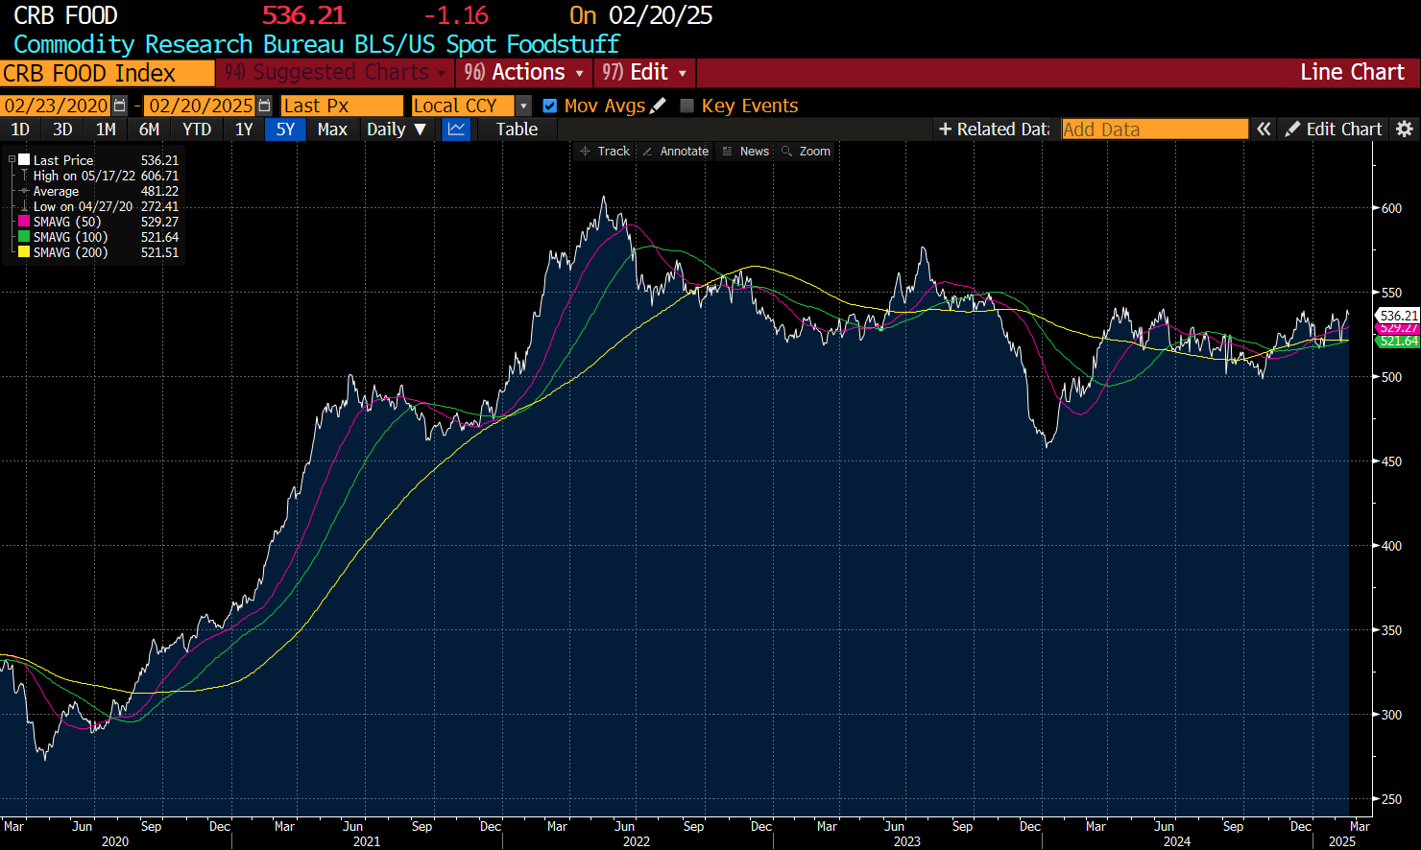Viewport: 1421px width, 850px height.
Task: Click the 2022 year label on x-axis
Action: [636, 841]
